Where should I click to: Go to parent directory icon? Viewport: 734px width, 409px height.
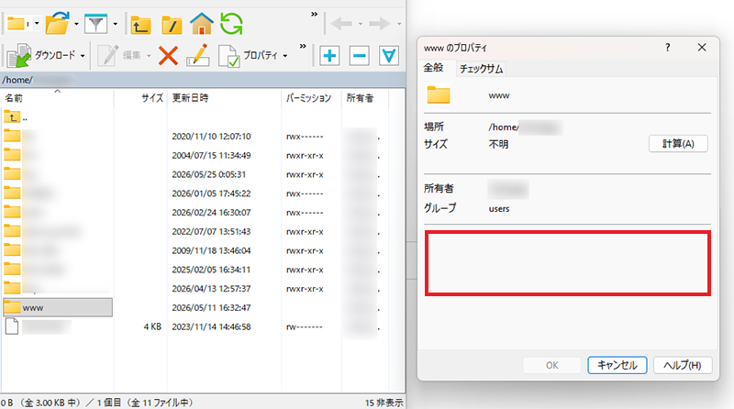coord(140,25)
